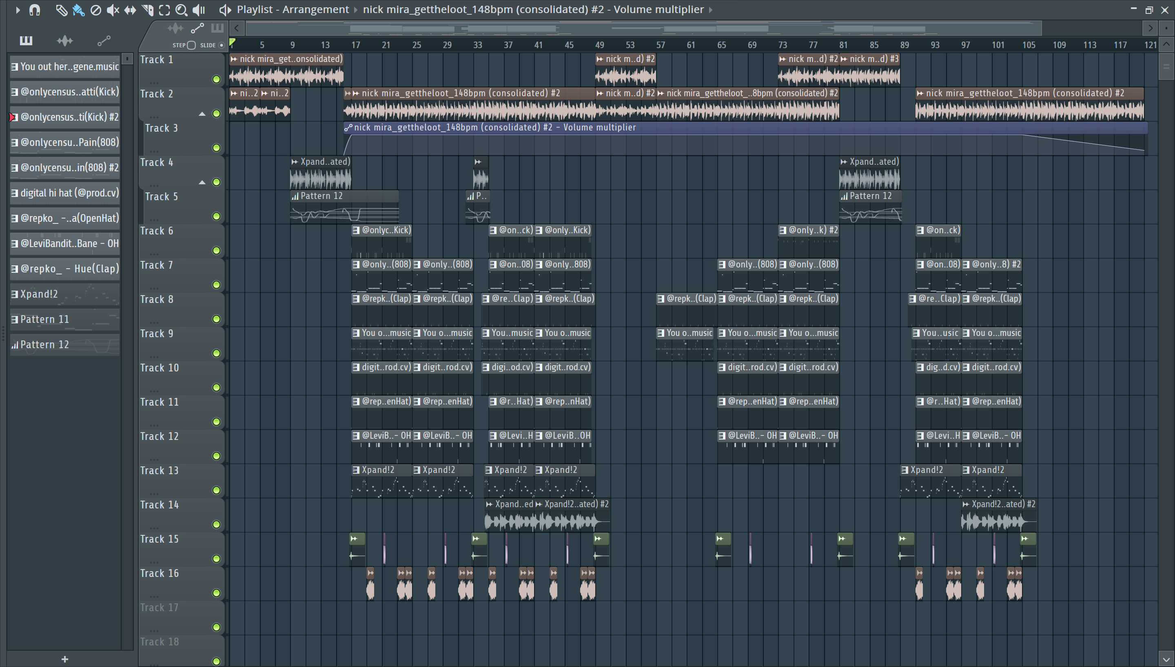This screenshot has height=667, width=1175.
Task: Click bar 73 on the timeline ruler
Action: [x=782, y=45]
